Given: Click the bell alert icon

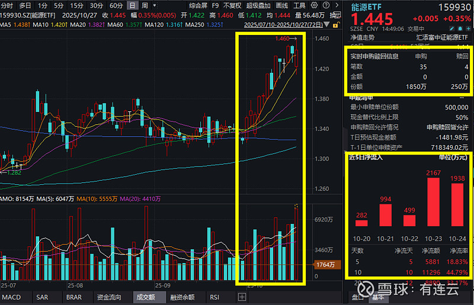Looking at the screenshot, I should (460, 28).
